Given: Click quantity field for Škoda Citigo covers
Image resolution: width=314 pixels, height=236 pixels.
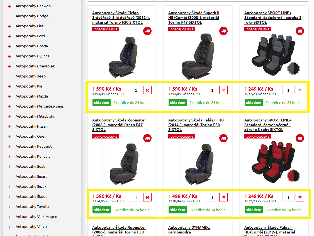Looking at the screenshot, I should tap(136, 90).
